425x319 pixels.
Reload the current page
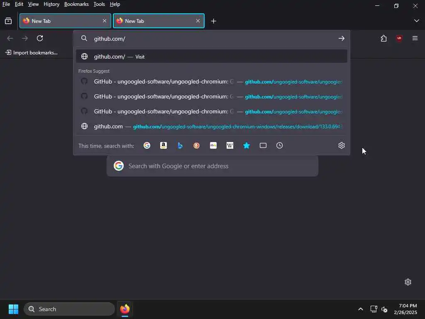point(40,38)
